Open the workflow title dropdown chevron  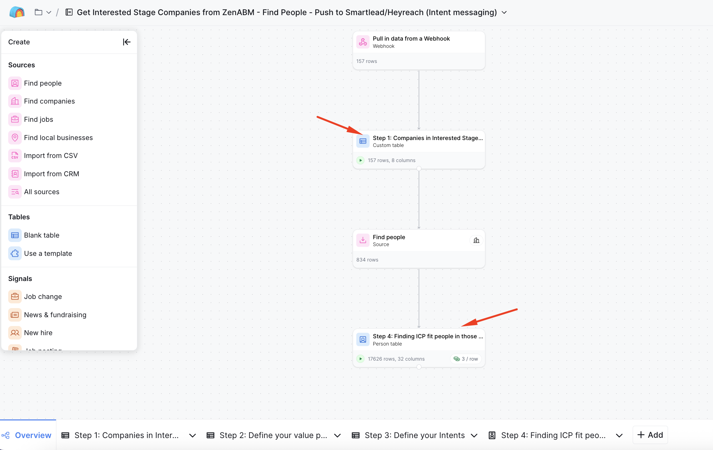point(504,13)
